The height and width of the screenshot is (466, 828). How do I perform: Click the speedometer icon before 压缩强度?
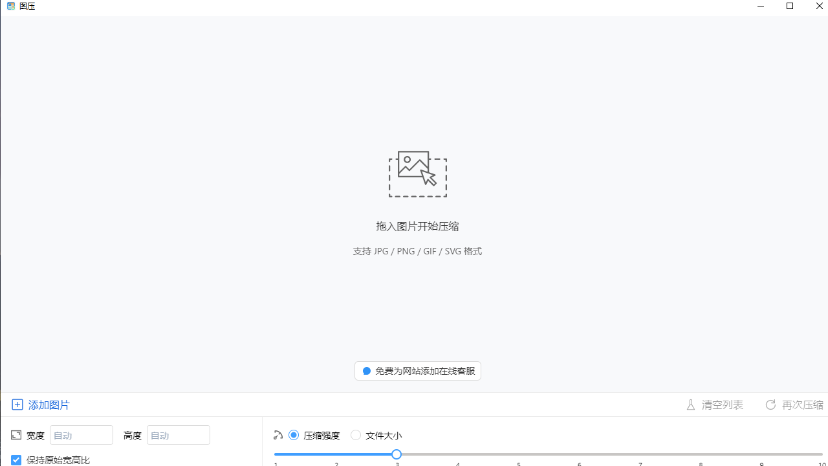click(x=278, y=435)
